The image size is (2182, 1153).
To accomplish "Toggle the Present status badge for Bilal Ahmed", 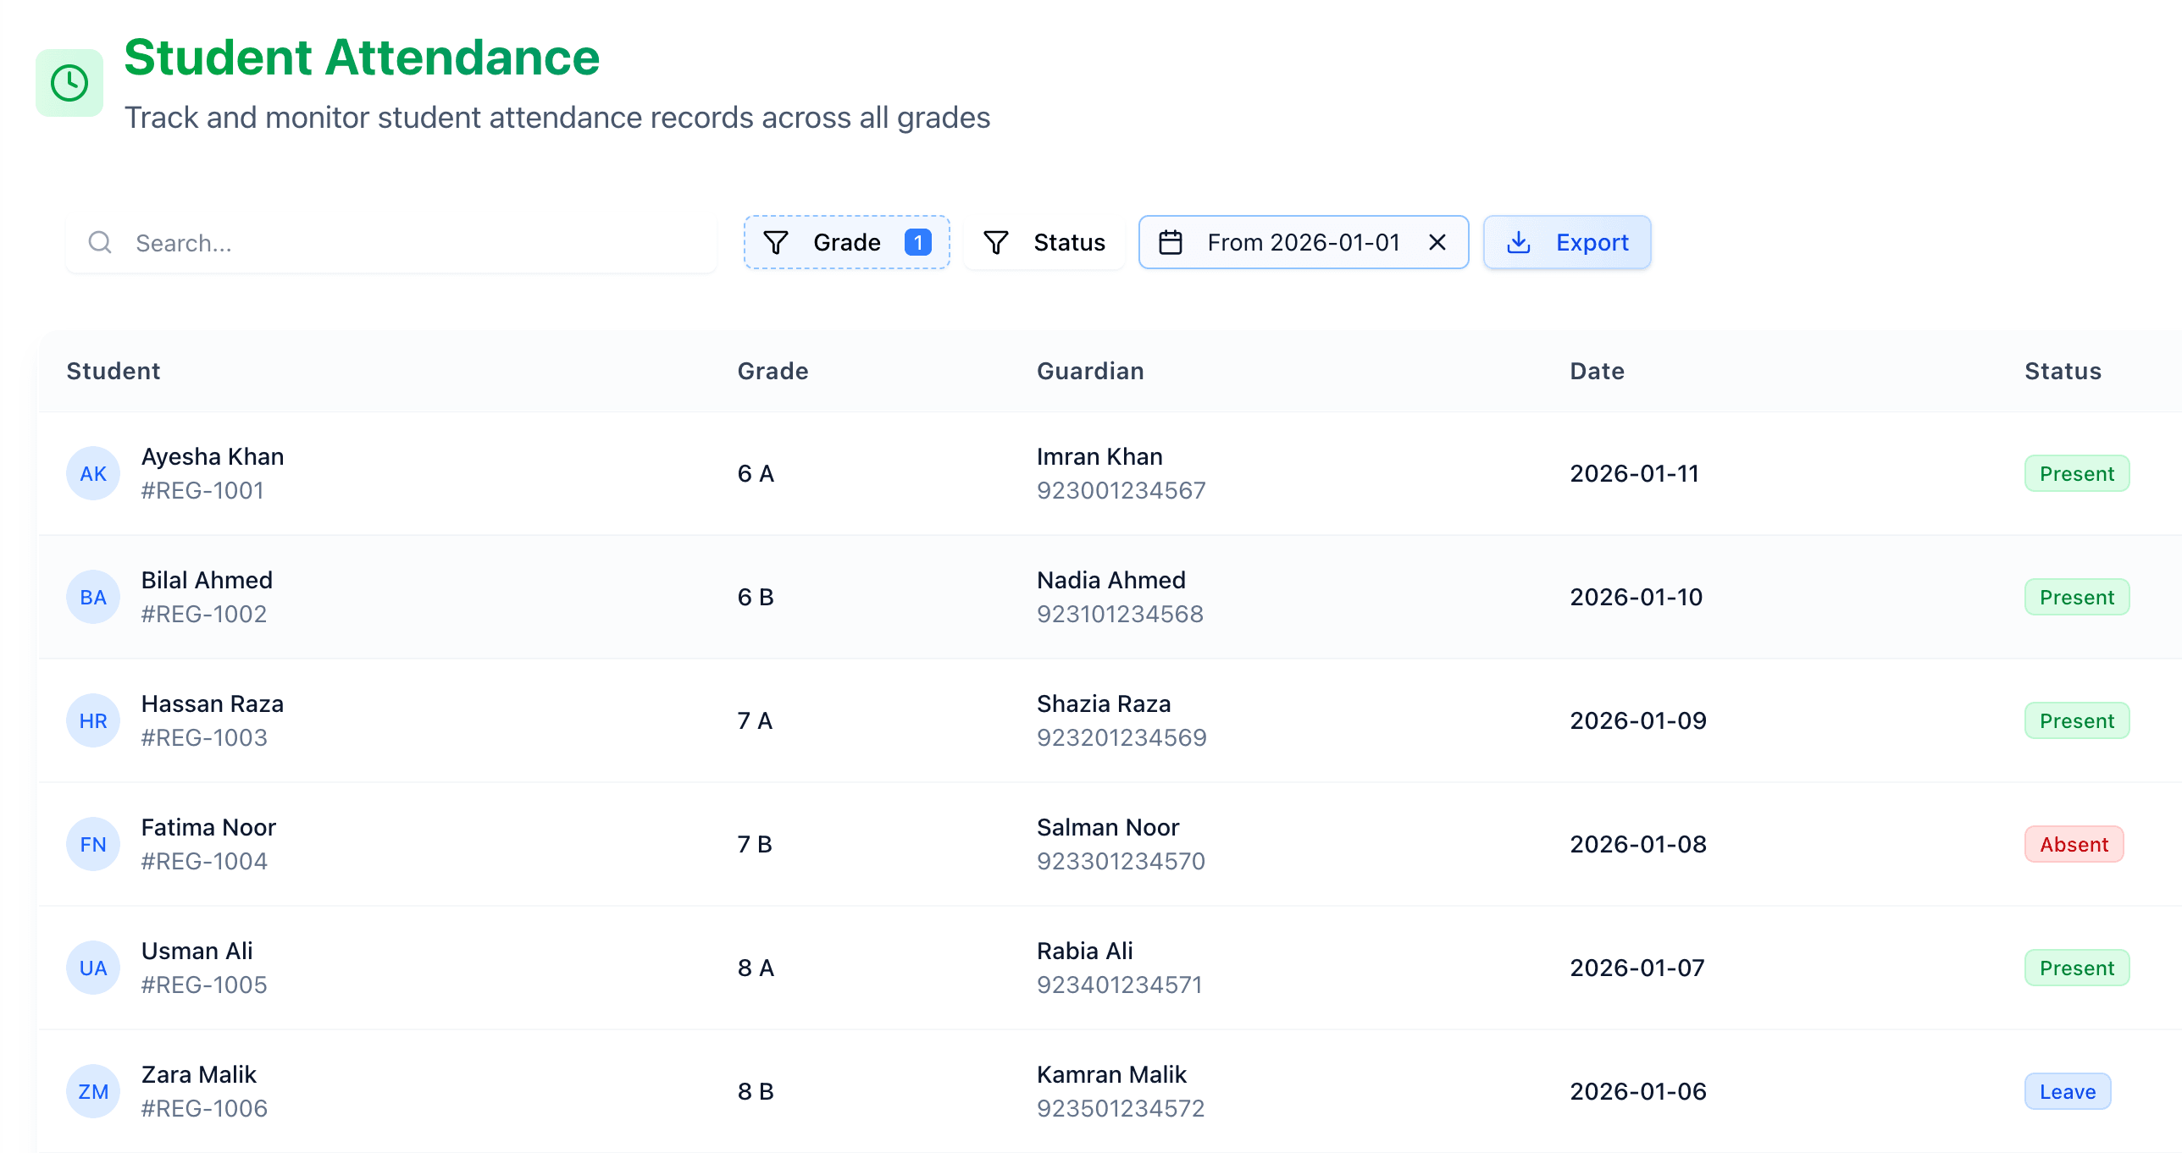I will click(x=2076, y=597).
